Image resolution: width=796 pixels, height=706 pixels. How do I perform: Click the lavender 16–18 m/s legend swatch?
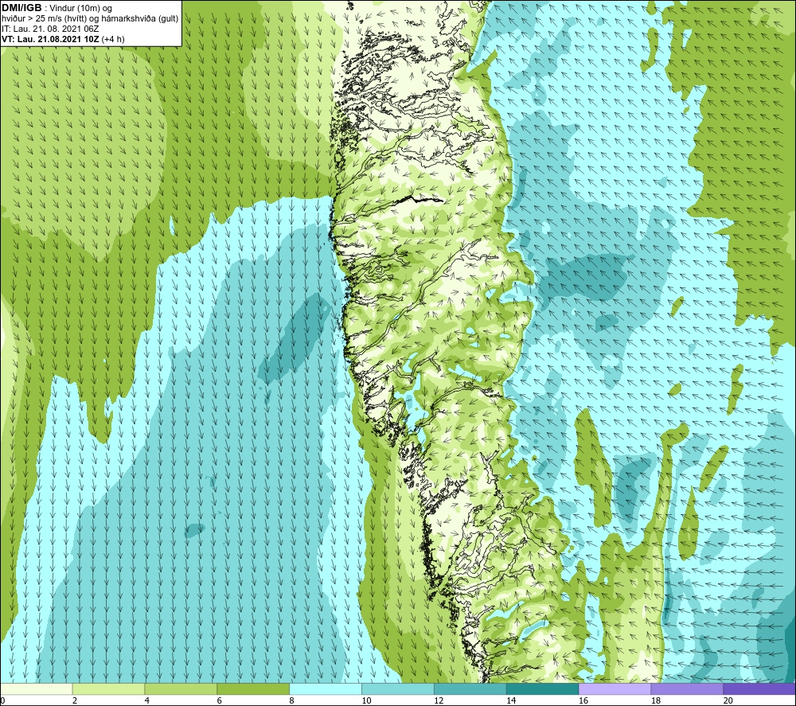615,688
